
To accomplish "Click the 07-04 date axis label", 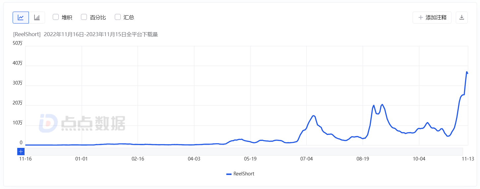I will click(307, 159).
